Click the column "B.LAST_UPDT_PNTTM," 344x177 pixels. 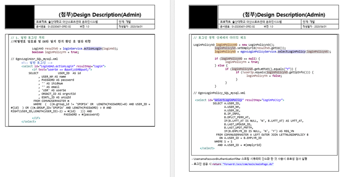[239, 127]
